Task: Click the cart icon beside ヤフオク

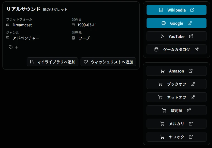Action: [162, 137]
